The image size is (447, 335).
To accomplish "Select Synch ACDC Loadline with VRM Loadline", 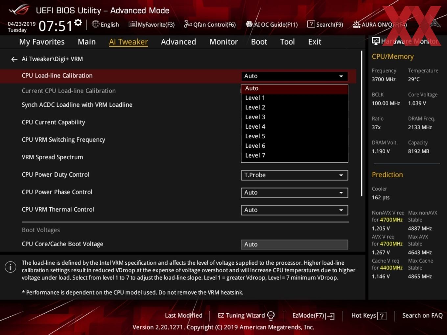I will point(77,105).
